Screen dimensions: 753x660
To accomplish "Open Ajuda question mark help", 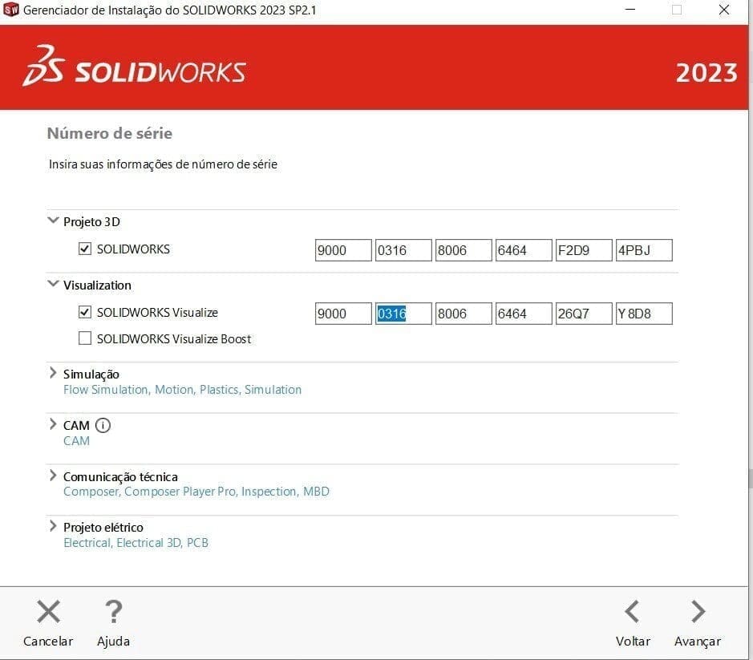I will (x=113, y=612).
